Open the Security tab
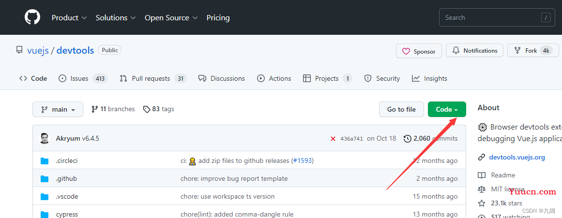This screenshot has height=218, width=562. (x=382, y=78)
